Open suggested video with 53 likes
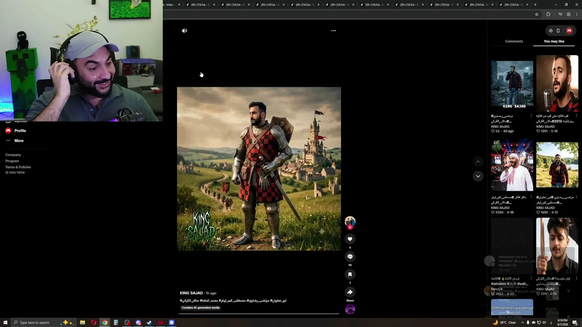This screenshot has width=582, height=327. [x=512, y=84]
